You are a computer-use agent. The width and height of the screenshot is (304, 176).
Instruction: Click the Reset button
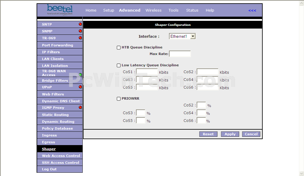pos(208,134)
